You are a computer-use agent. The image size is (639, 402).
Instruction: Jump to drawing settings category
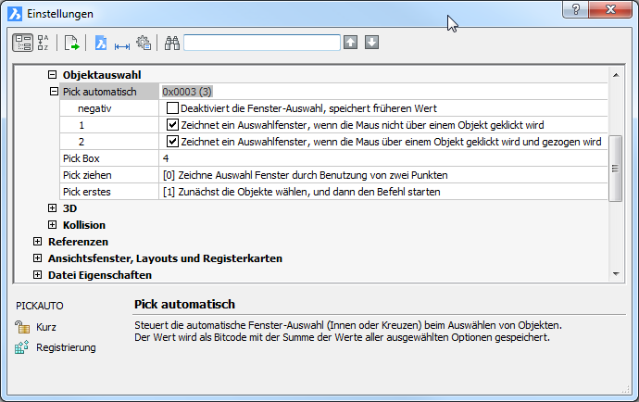click(x=101, y=43)
